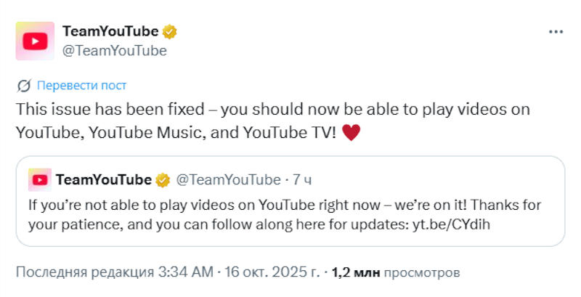
Task: Click the @TeamYouTube handle under the main name
Action: [x=115, y=50]
